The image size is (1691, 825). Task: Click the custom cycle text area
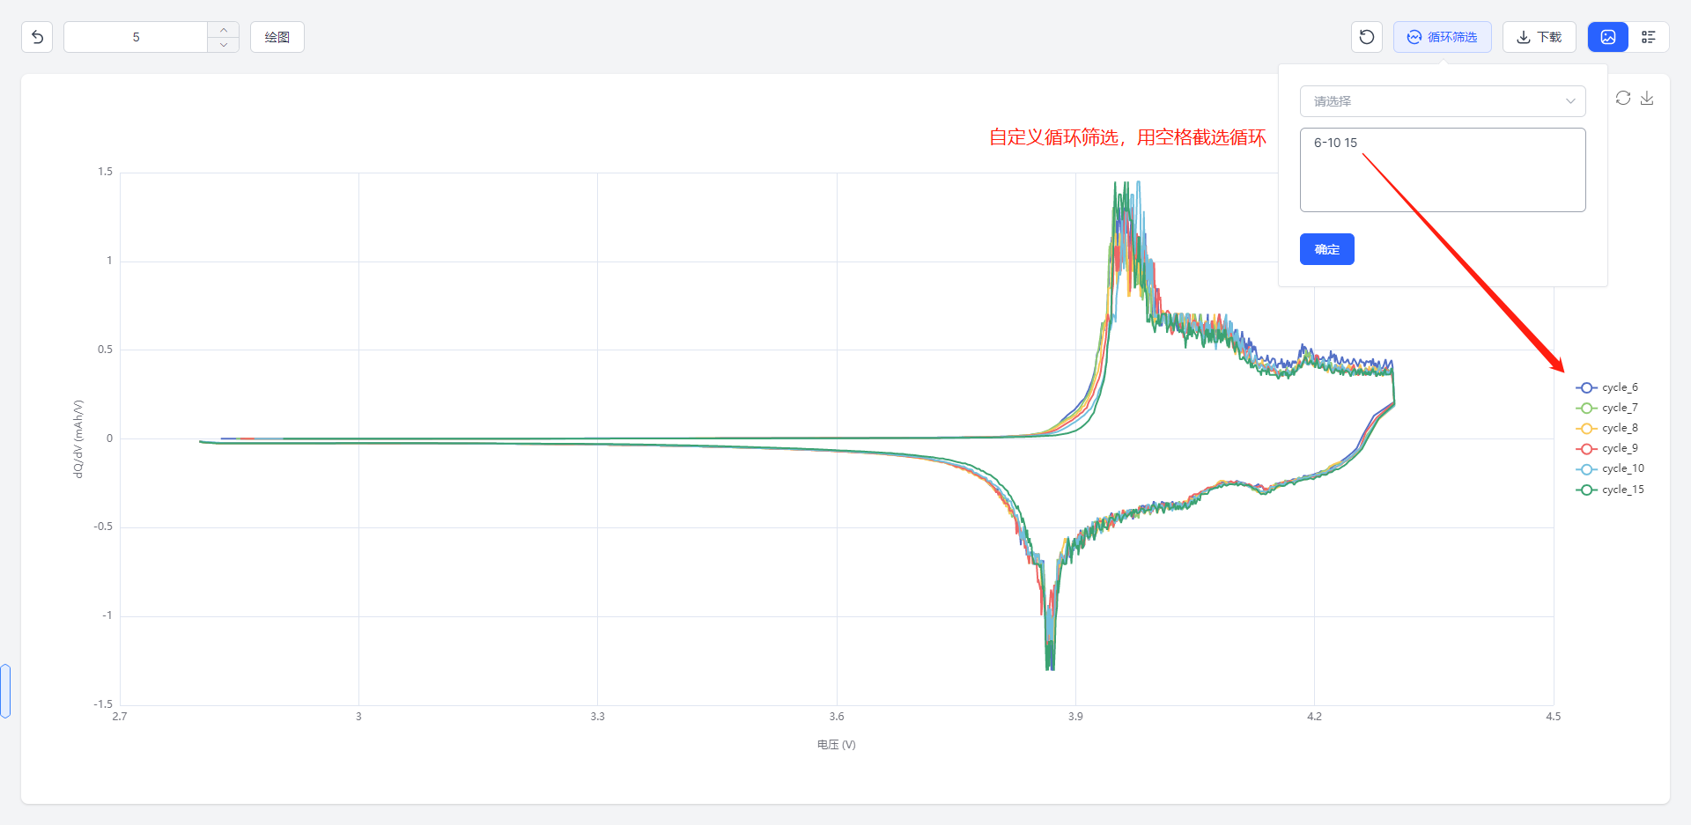point(1443,170)
